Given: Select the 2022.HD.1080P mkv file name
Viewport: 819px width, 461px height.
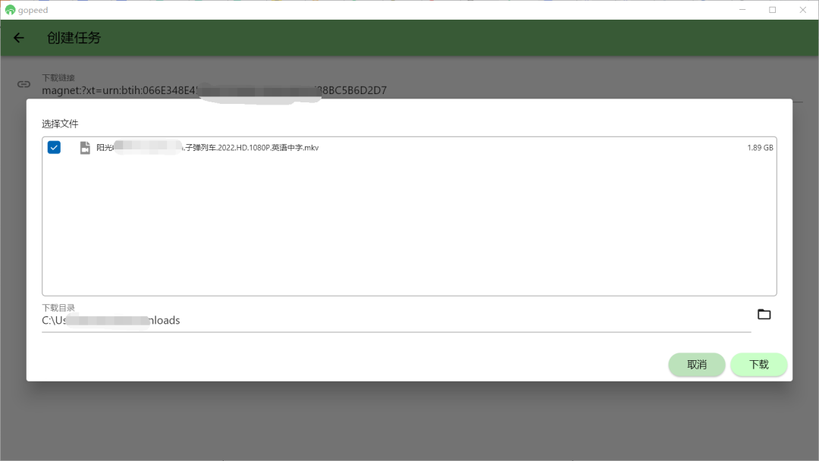Looking at the screenshot, I should coord(207,148).
